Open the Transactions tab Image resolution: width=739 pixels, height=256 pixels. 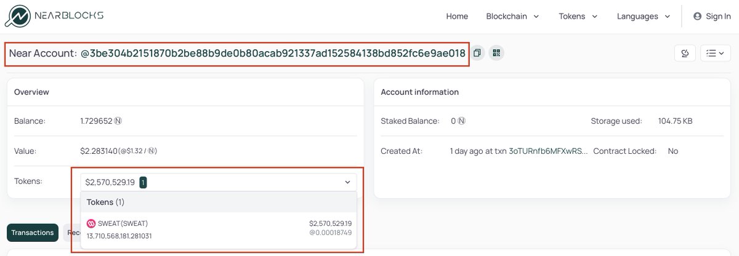pos(33,233)
